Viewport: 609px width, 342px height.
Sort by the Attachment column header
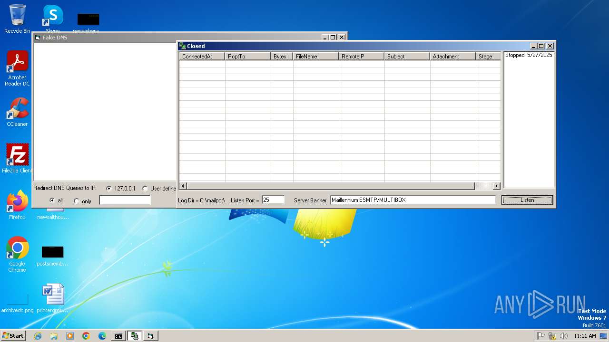pos(453,56)
